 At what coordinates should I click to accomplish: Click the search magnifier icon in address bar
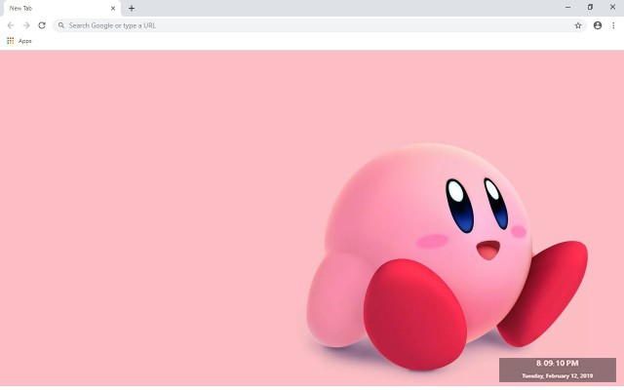[61, 25]
